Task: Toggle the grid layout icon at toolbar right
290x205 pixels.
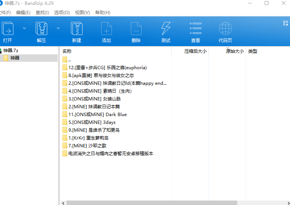Action: (x=286, y=23)
